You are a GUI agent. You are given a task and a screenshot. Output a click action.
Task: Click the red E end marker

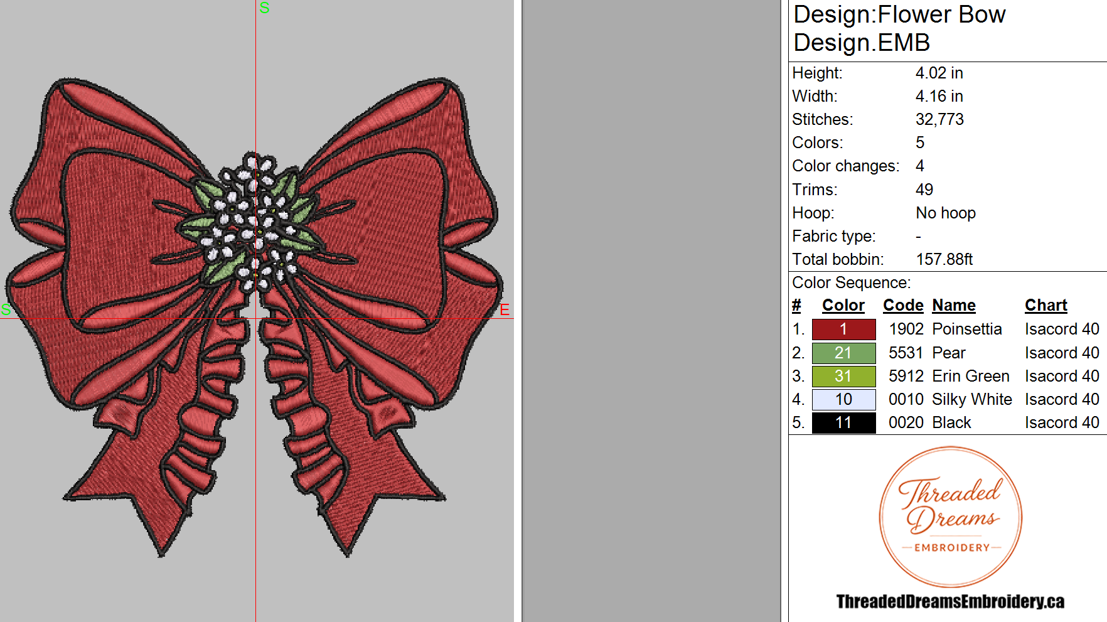click(x=505, y=309)
